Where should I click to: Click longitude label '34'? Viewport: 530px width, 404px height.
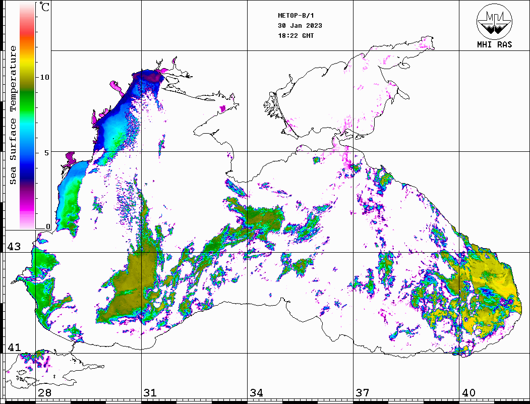coord(257,393)
